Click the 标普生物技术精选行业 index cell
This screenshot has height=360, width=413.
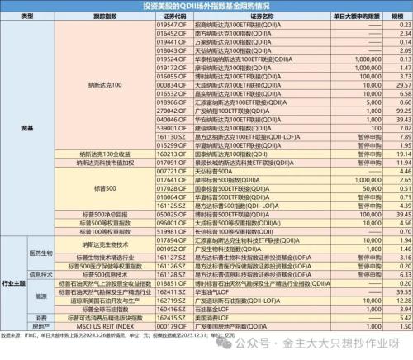(105, 258)
